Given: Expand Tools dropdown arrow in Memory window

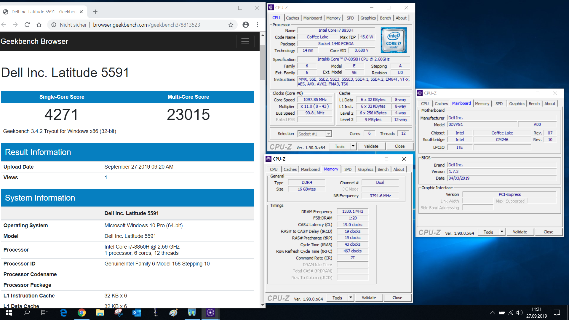Looking at the screenshot, I should [351, 297].
